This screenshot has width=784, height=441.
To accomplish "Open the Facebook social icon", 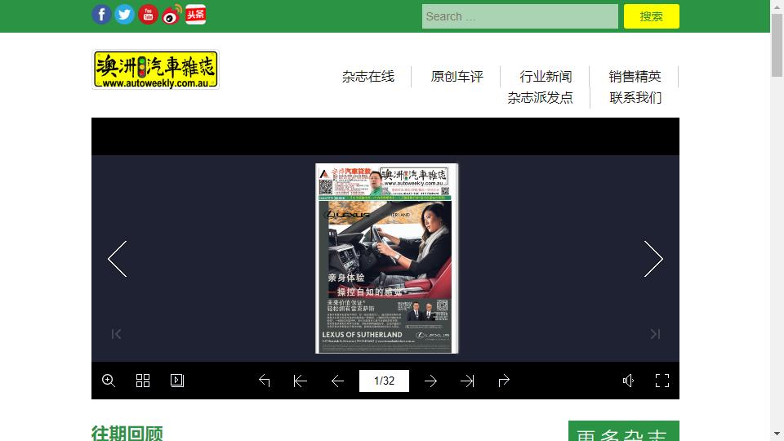I will pyautogui.click(x=101, y=15).
